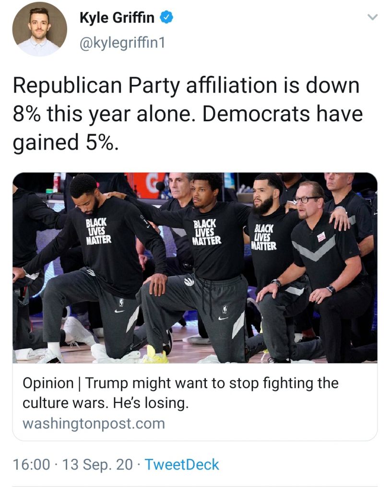Click Nike swoosh on leftmost player's pants
This screenshot has width=390, height=491.
point(119,311)
